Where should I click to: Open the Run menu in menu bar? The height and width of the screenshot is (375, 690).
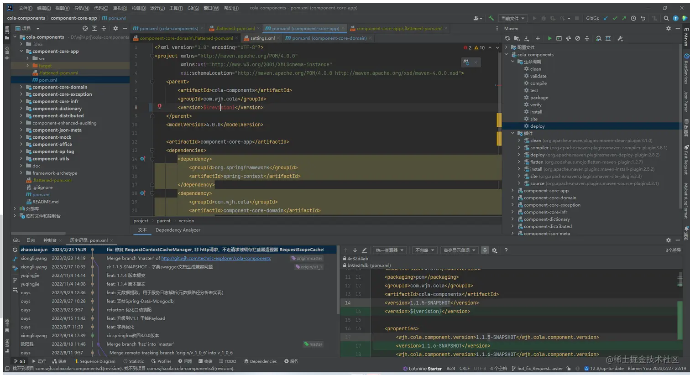pos(157,8)
